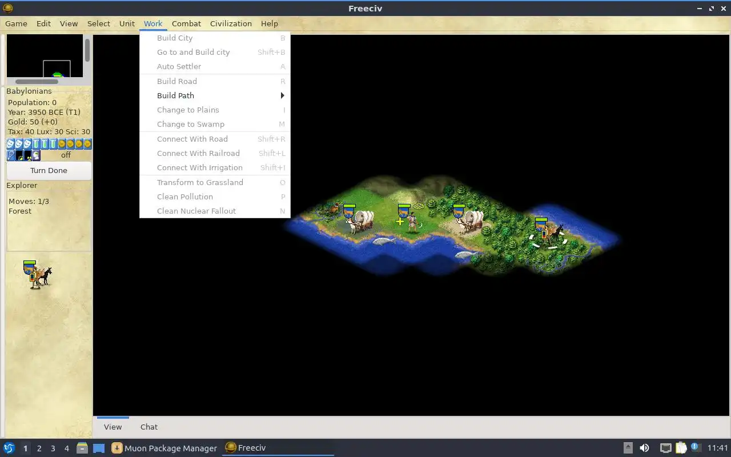Screen dimensions: 731x457
Task: Close the open Work menu
Action: point(153,23)
